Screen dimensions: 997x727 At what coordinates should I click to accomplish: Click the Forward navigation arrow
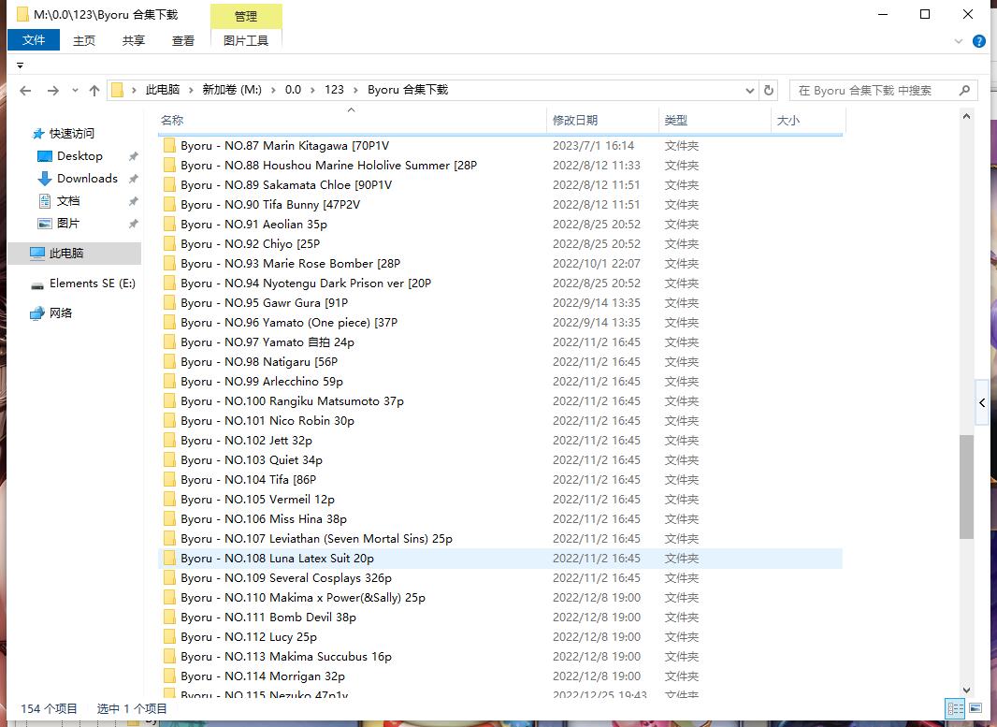point(52,91)
